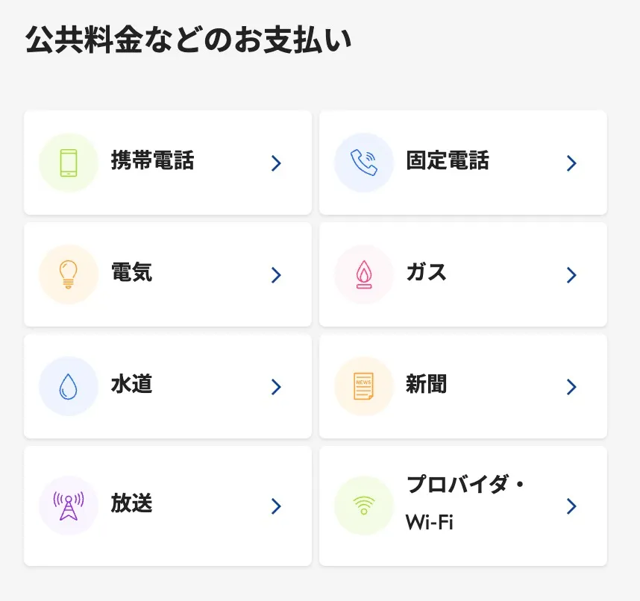640x601 pixels.
Task: Select the プロバイダ・Wi-Fi text label
Action: 465,503
